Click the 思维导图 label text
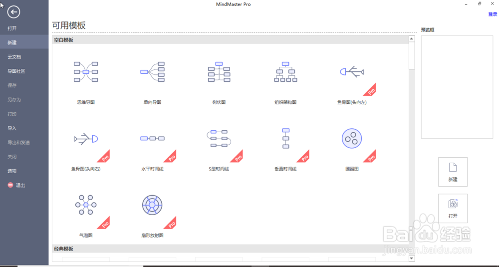499x267 pixels. pyautogui.click(x=86, y=102)
